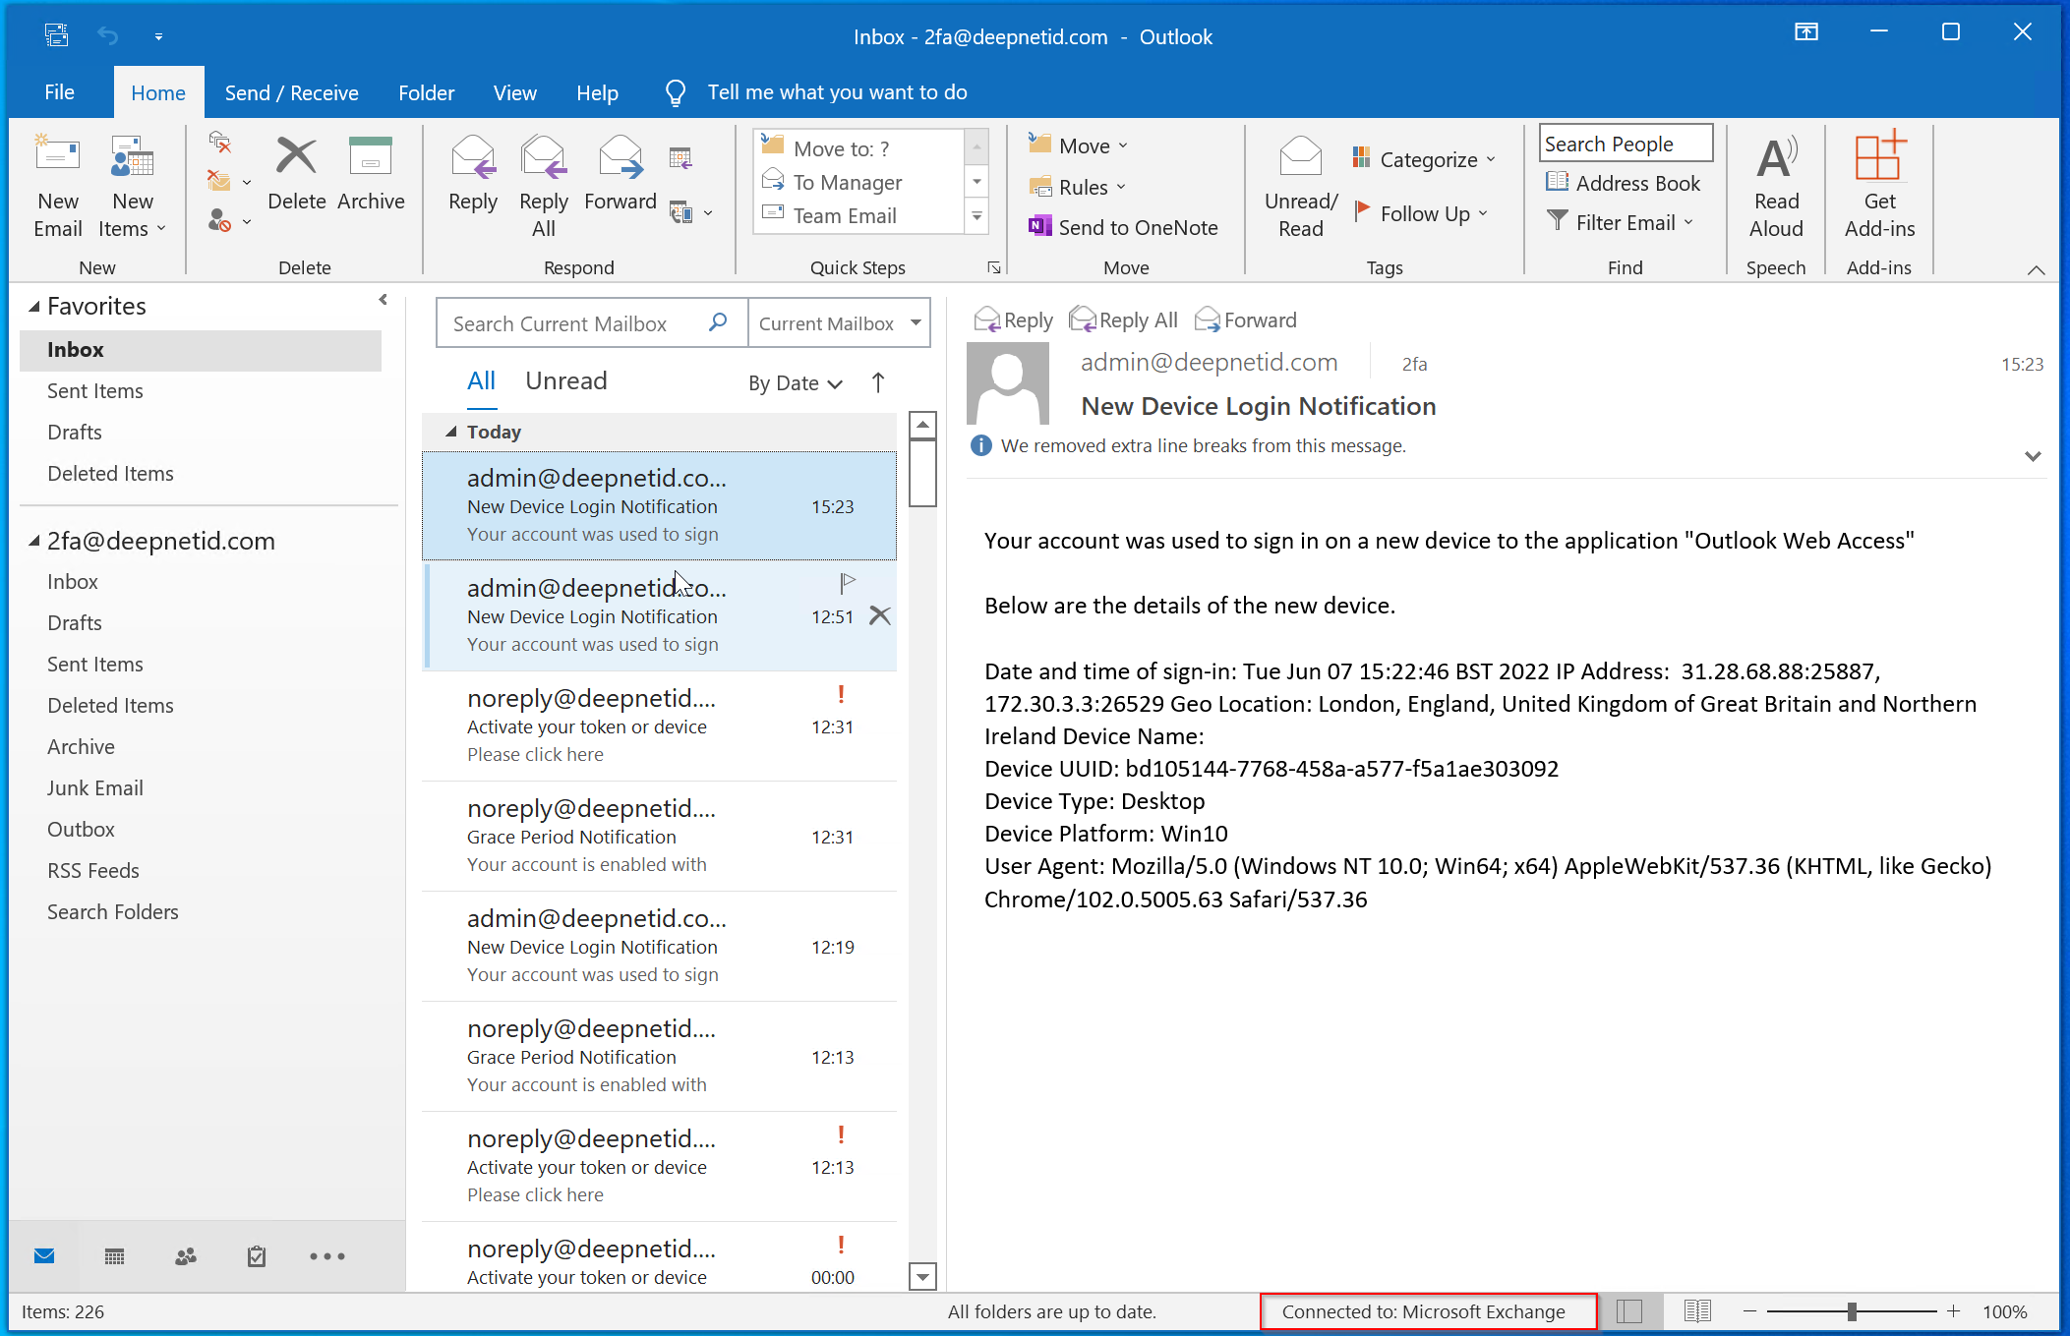Open People view in navigation bar

(x=185, y=1256)
